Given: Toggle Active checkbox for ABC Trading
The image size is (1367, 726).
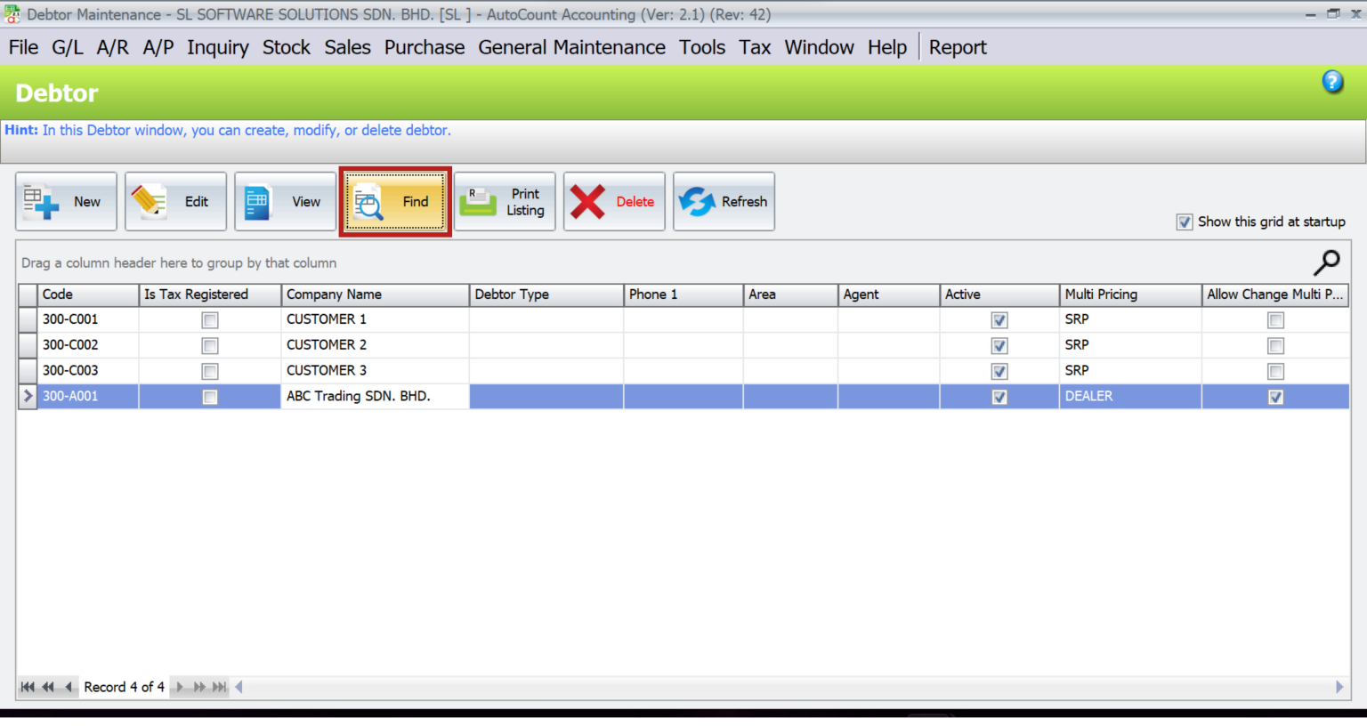Looking at the screenshot, I should (999, 398).
